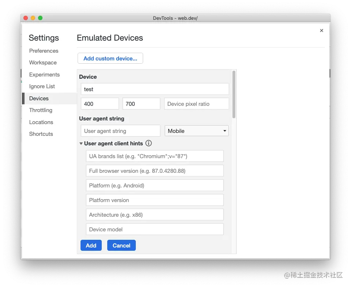The height and width of the screenshot is (287, 351).
Task: Open Workspace settings tab
Action: 43,63
